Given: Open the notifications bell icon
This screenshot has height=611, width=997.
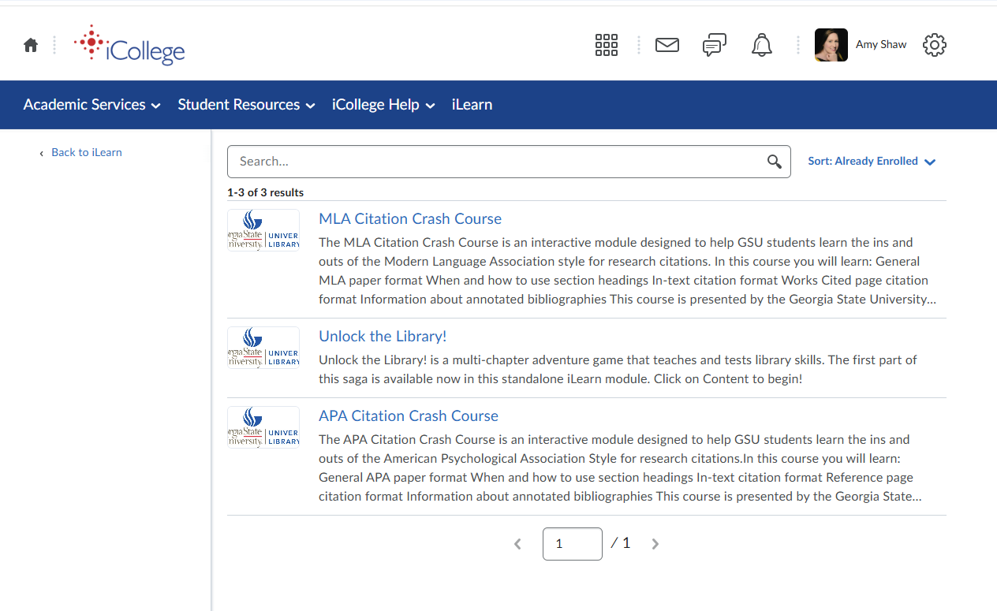Looking at the screenshot, I should 761,45.
